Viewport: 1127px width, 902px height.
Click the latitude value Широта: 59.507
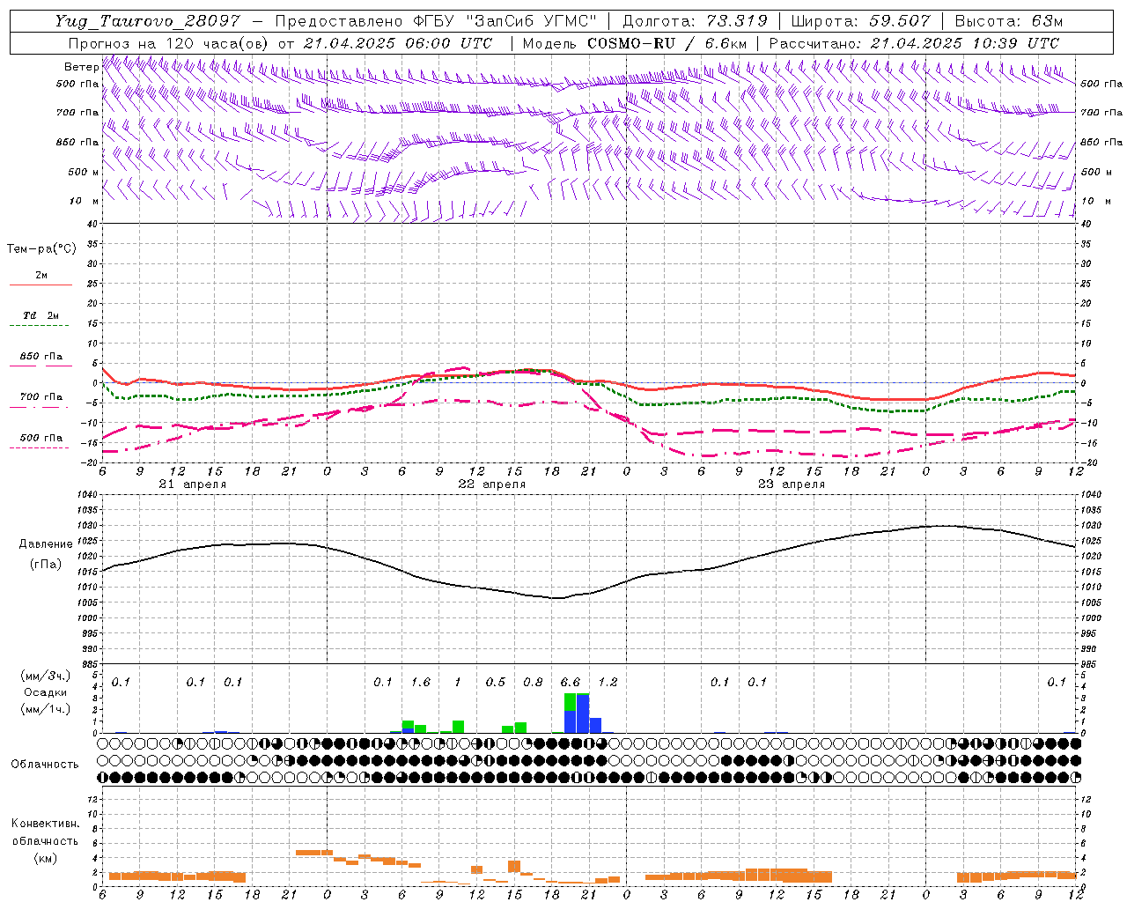pos(860,21)
